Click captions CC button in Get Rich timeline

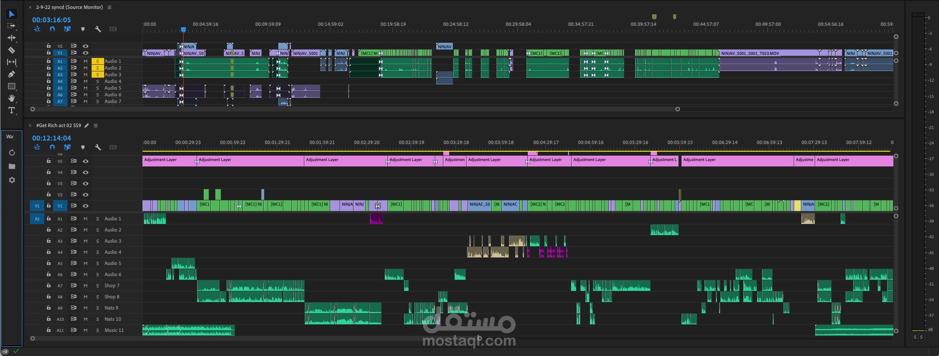(113, 147)
